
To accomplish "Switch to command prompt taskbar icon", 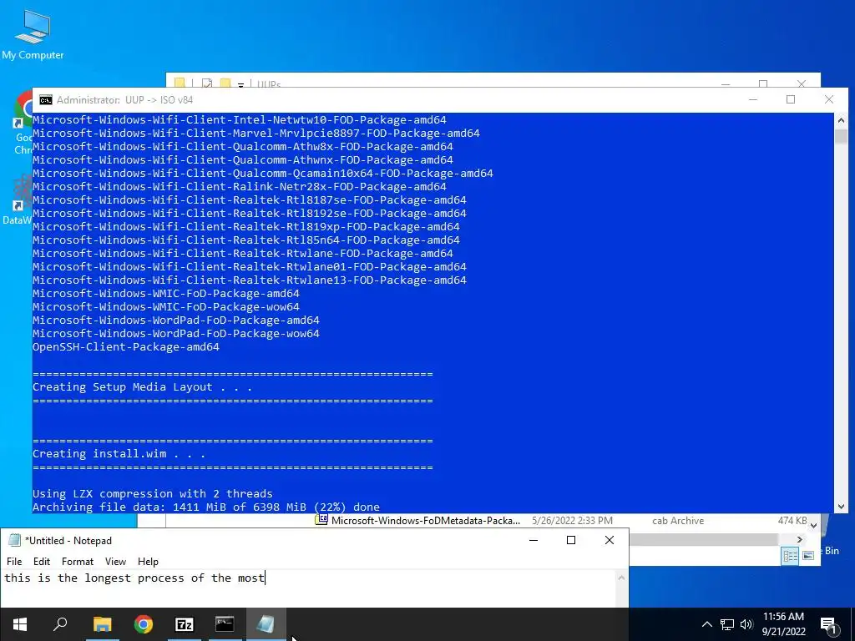I will click(225, 624).
